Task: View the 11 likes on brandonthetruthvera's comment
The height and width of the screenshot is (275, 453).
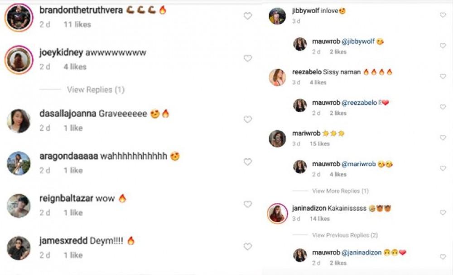Action: (77, 25)
